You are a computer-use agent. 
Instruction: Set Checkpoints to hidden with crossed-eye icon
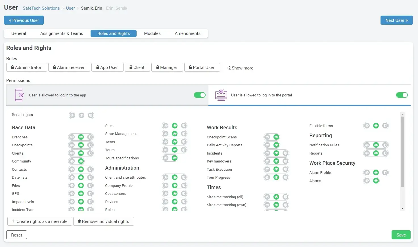[72, 145]
